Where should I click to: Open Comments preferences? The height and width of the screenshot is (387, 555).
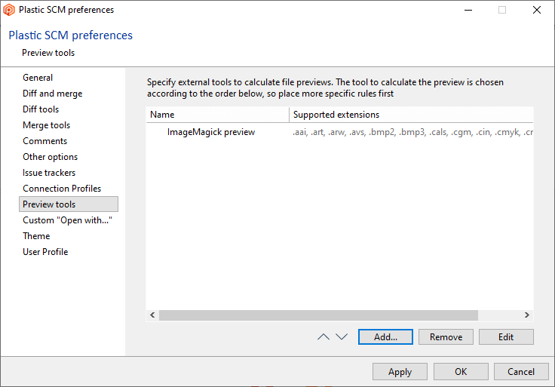coord(44,141)
